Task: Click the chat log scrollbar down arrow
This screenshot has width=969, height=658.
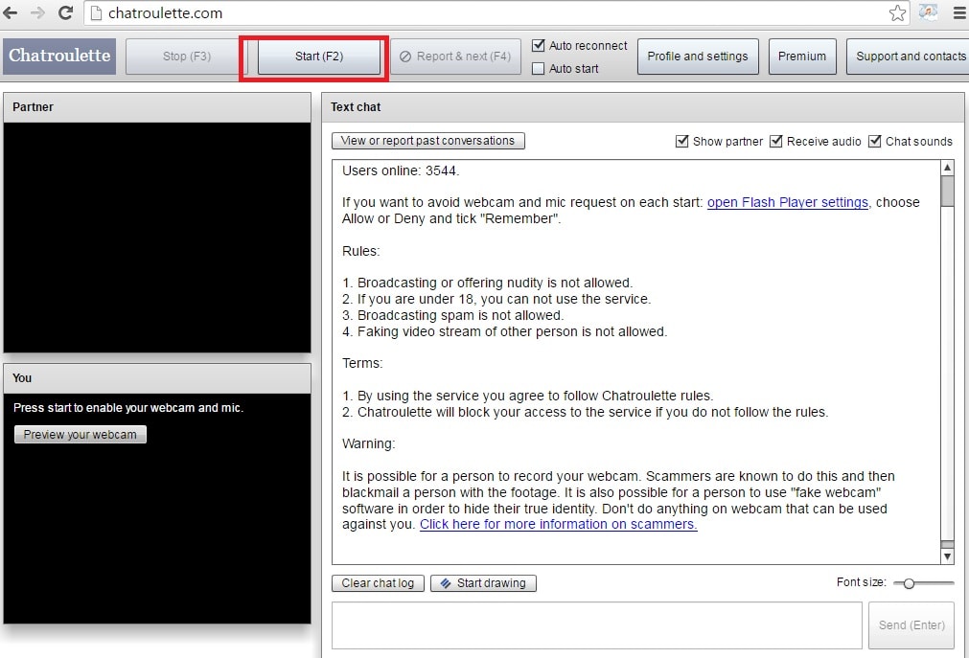Action: (947, 556)
